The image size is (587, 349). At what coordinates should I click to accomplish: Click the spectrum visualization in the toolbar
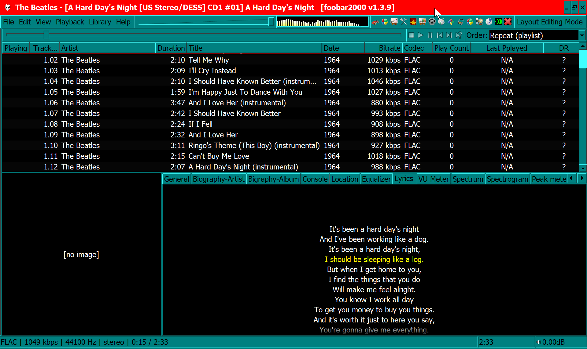(323, 22)
